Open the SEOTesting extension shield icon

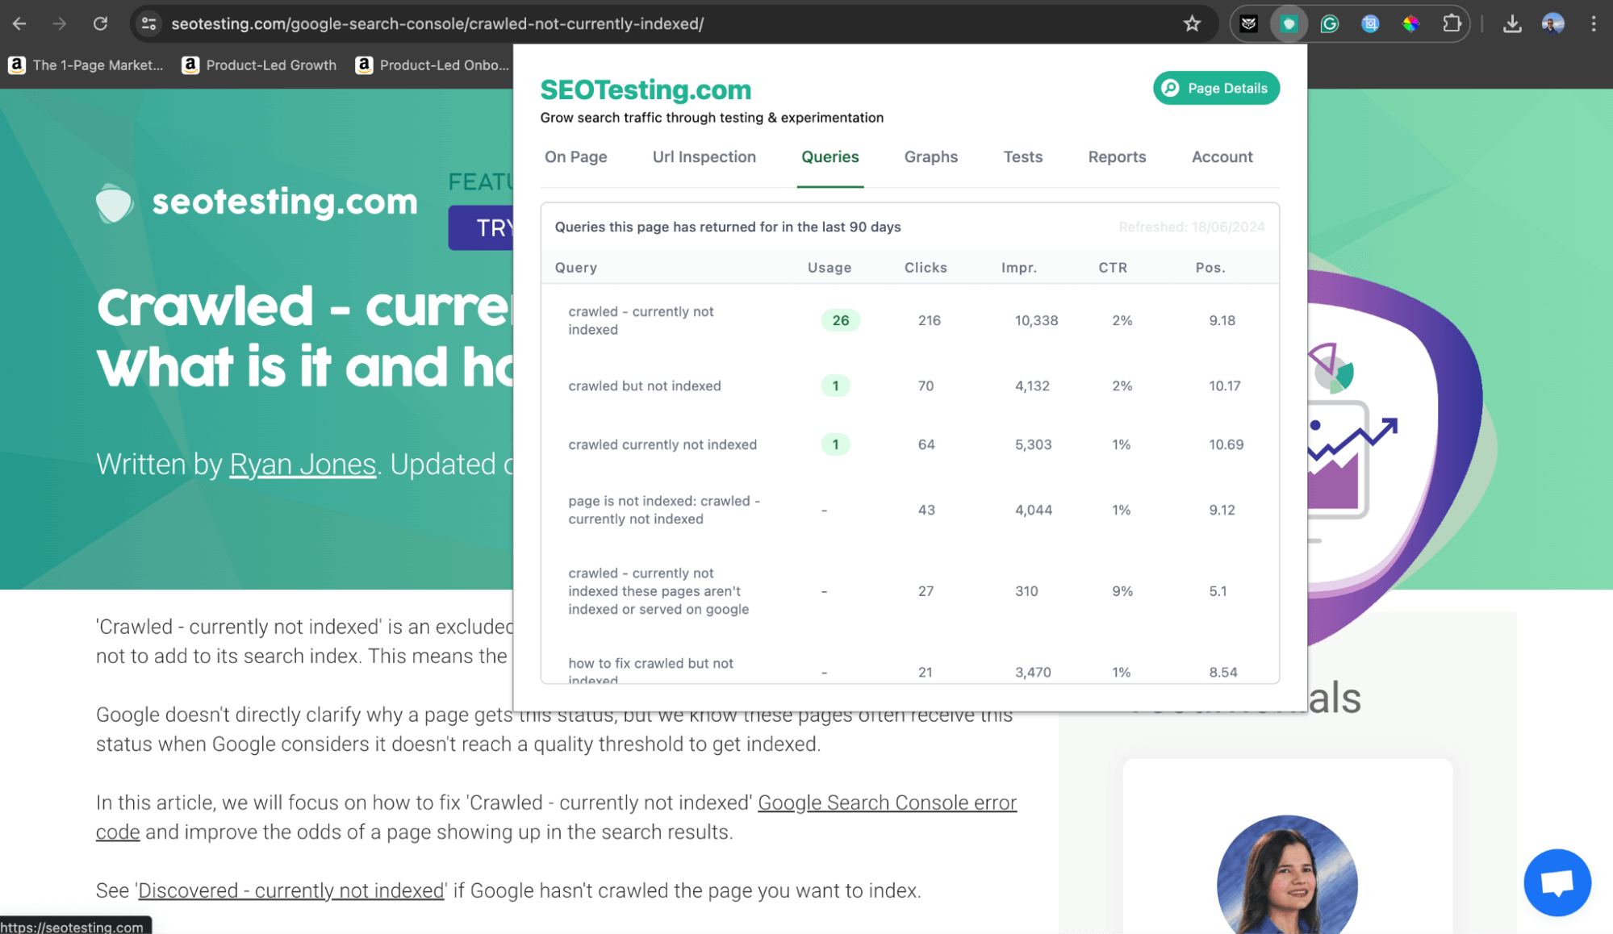tap(1289, 23)
